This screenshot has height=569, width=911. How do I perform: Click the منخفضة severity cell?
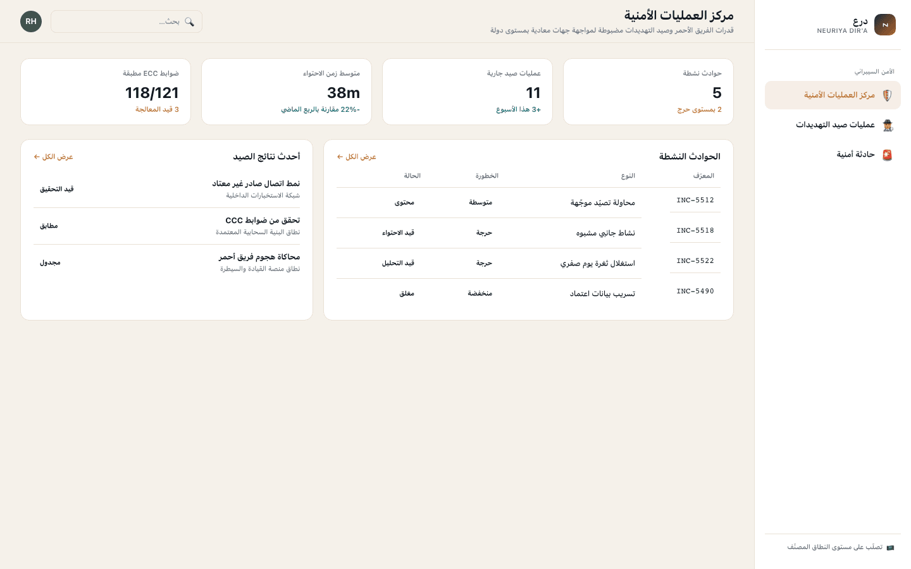coord(480,293)
